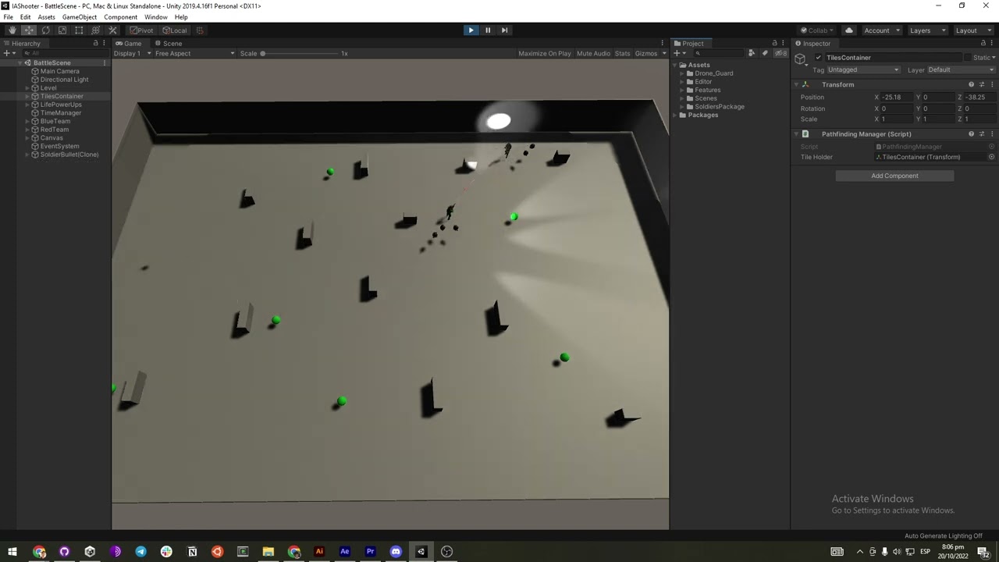Open BattleScene scene options dots
The height and width of the screenshot is (562, 999).
[105, 63]
